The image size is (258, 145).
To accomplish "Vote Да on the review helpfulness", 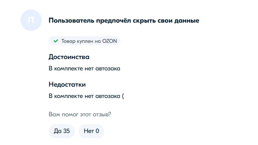I will click(x=62, y=131).
